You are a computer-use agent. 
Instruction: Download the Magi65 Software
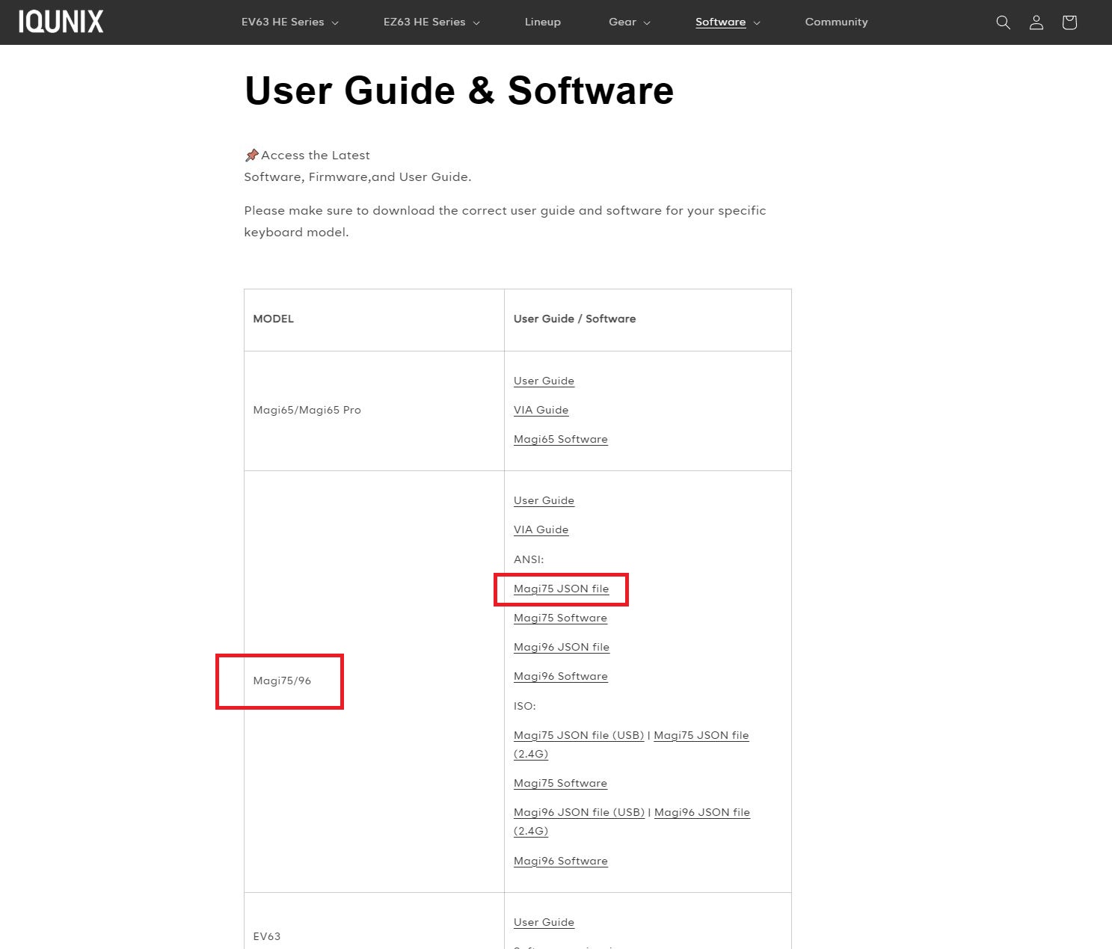(x=560, y=439)
